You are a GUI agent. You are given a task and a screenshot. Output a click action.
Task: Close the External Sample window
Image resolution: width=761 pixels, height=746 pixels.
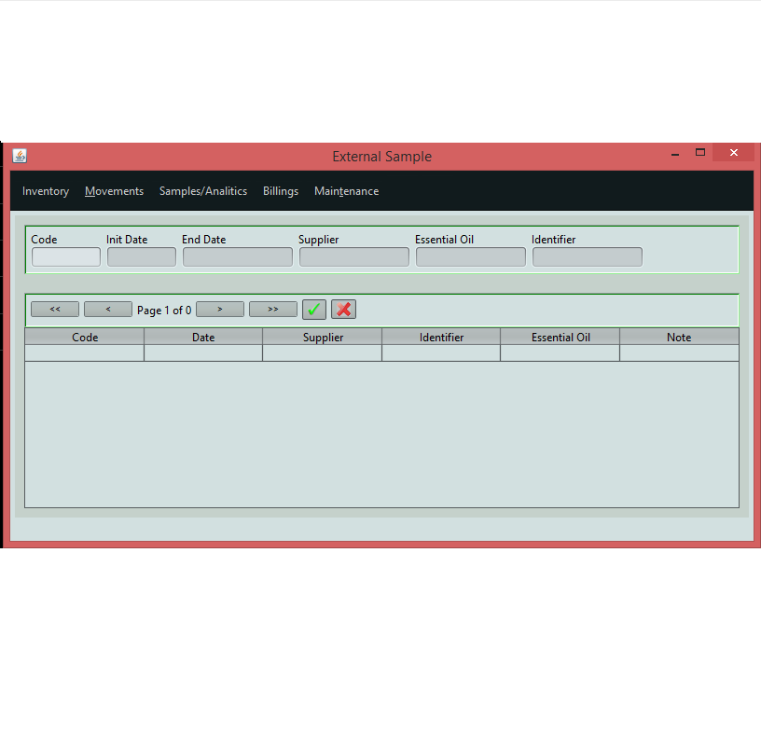pyautogui.click(x=734, y=152)
